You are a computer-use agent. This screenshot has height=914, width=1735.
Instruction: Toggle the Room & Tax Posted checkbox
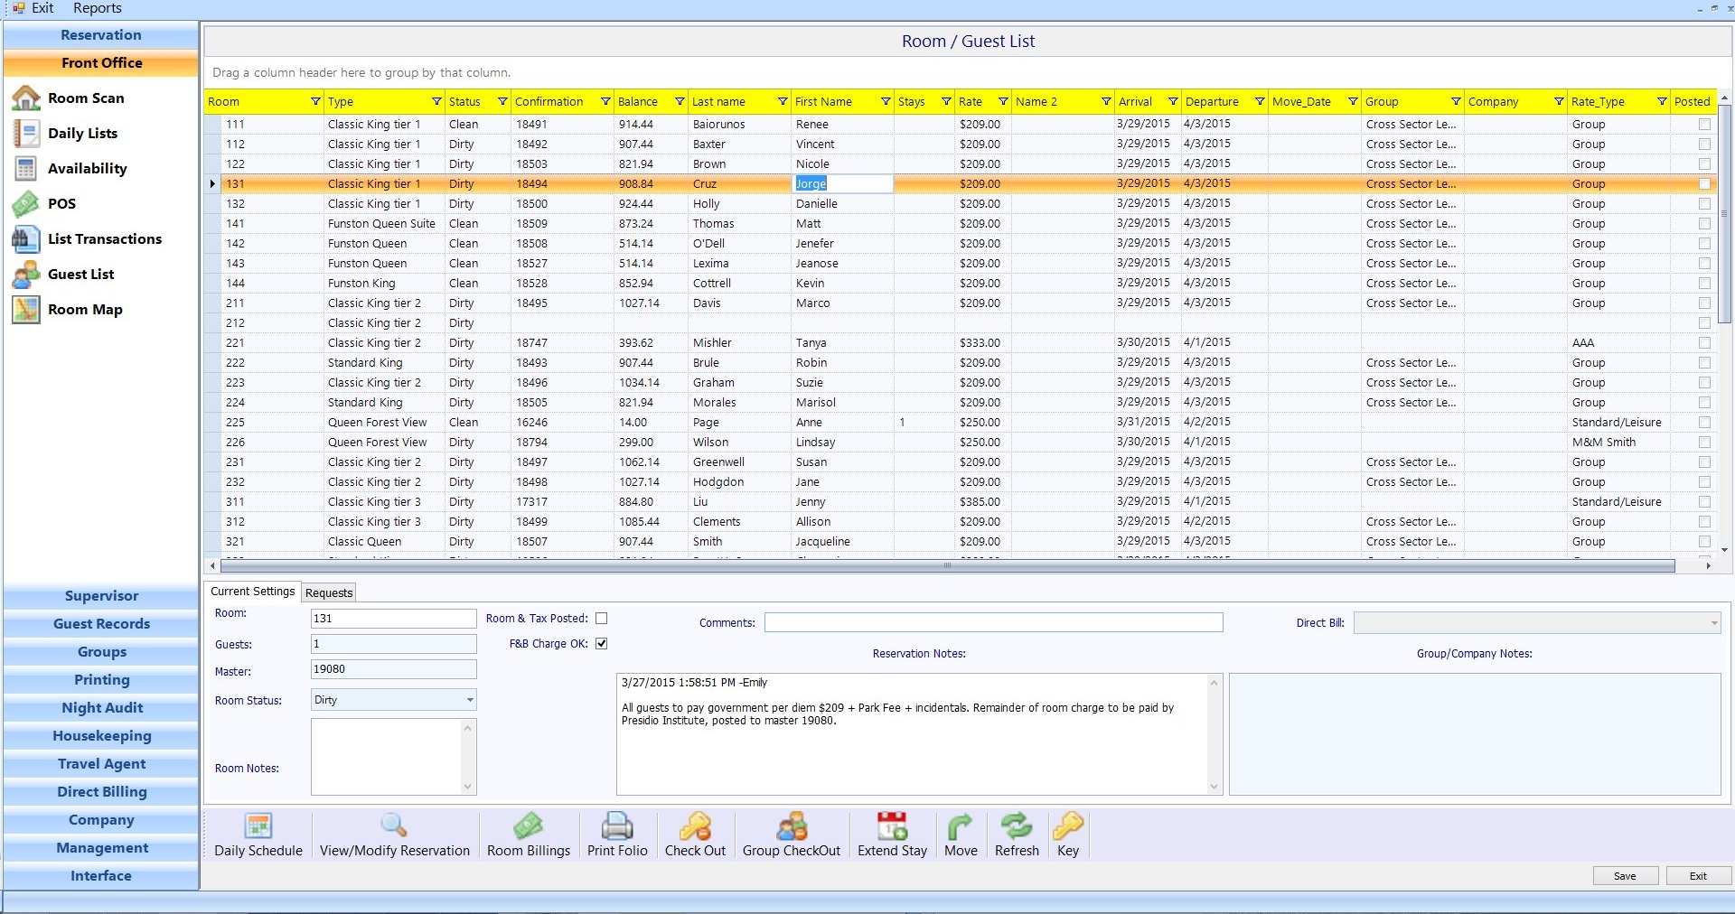(602, 619)
